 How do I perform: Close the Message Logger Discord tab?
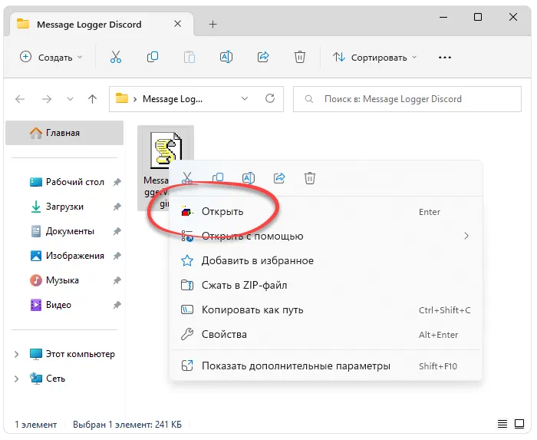point(177,24)
